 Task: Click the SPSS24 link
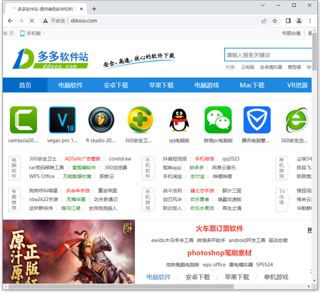click(x=265, y=265)
